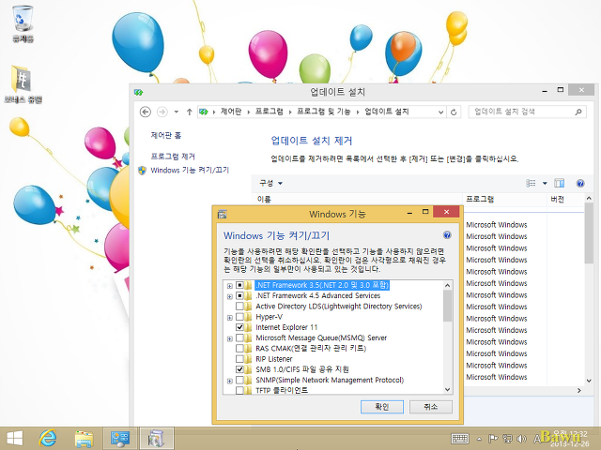Open File Explorer from taskbar

(x=84, y=438)
